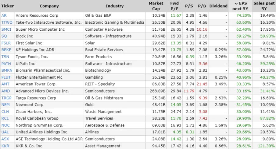Toggle sort on EPS next 5Y header
Screen dimensions: 276x149
(x=240, y=6)
